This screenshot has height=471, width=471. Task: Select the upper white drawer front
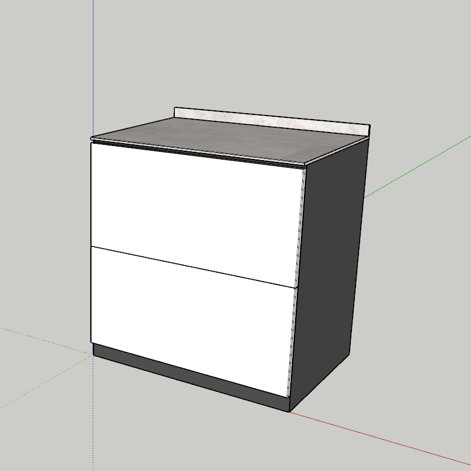click(196, 215)
